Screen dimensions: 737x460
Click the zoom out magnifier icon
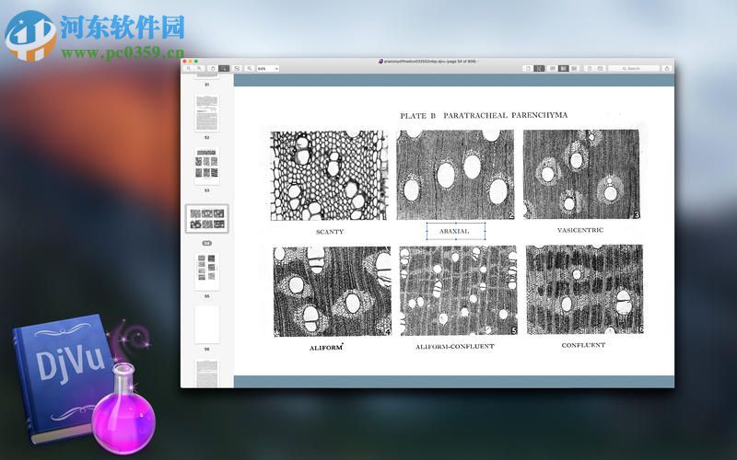click(189, 68)
